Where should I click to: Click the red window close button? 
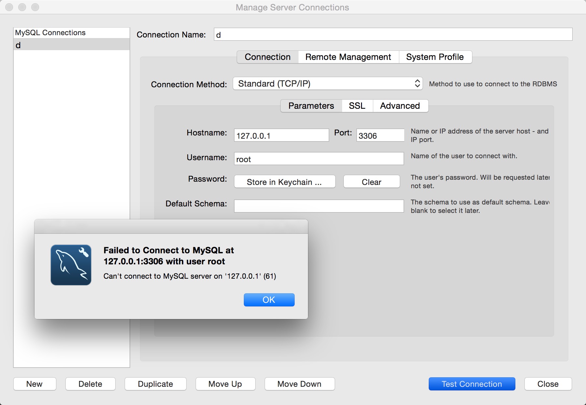tap(9, 7)
